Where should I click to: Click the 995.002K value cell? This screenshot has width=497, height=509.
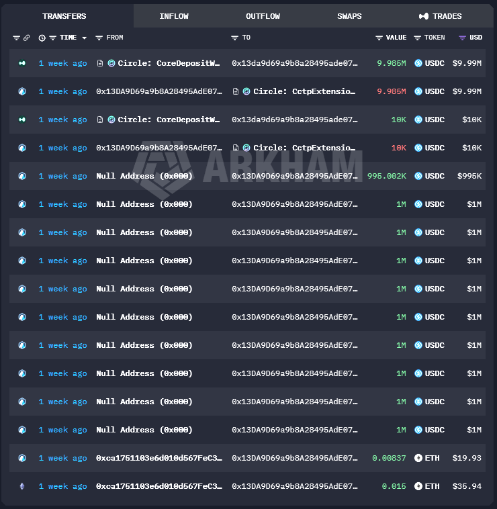pyautogui.click(x=387, y=176)
